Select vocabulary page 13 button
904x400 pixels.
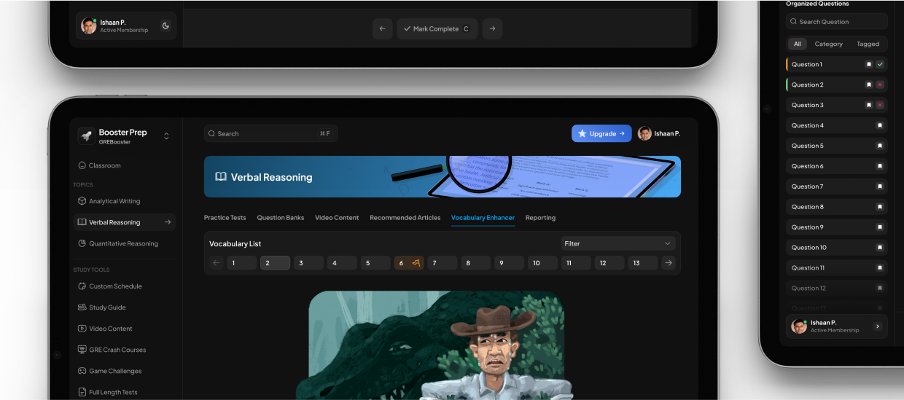pos(643,263)
